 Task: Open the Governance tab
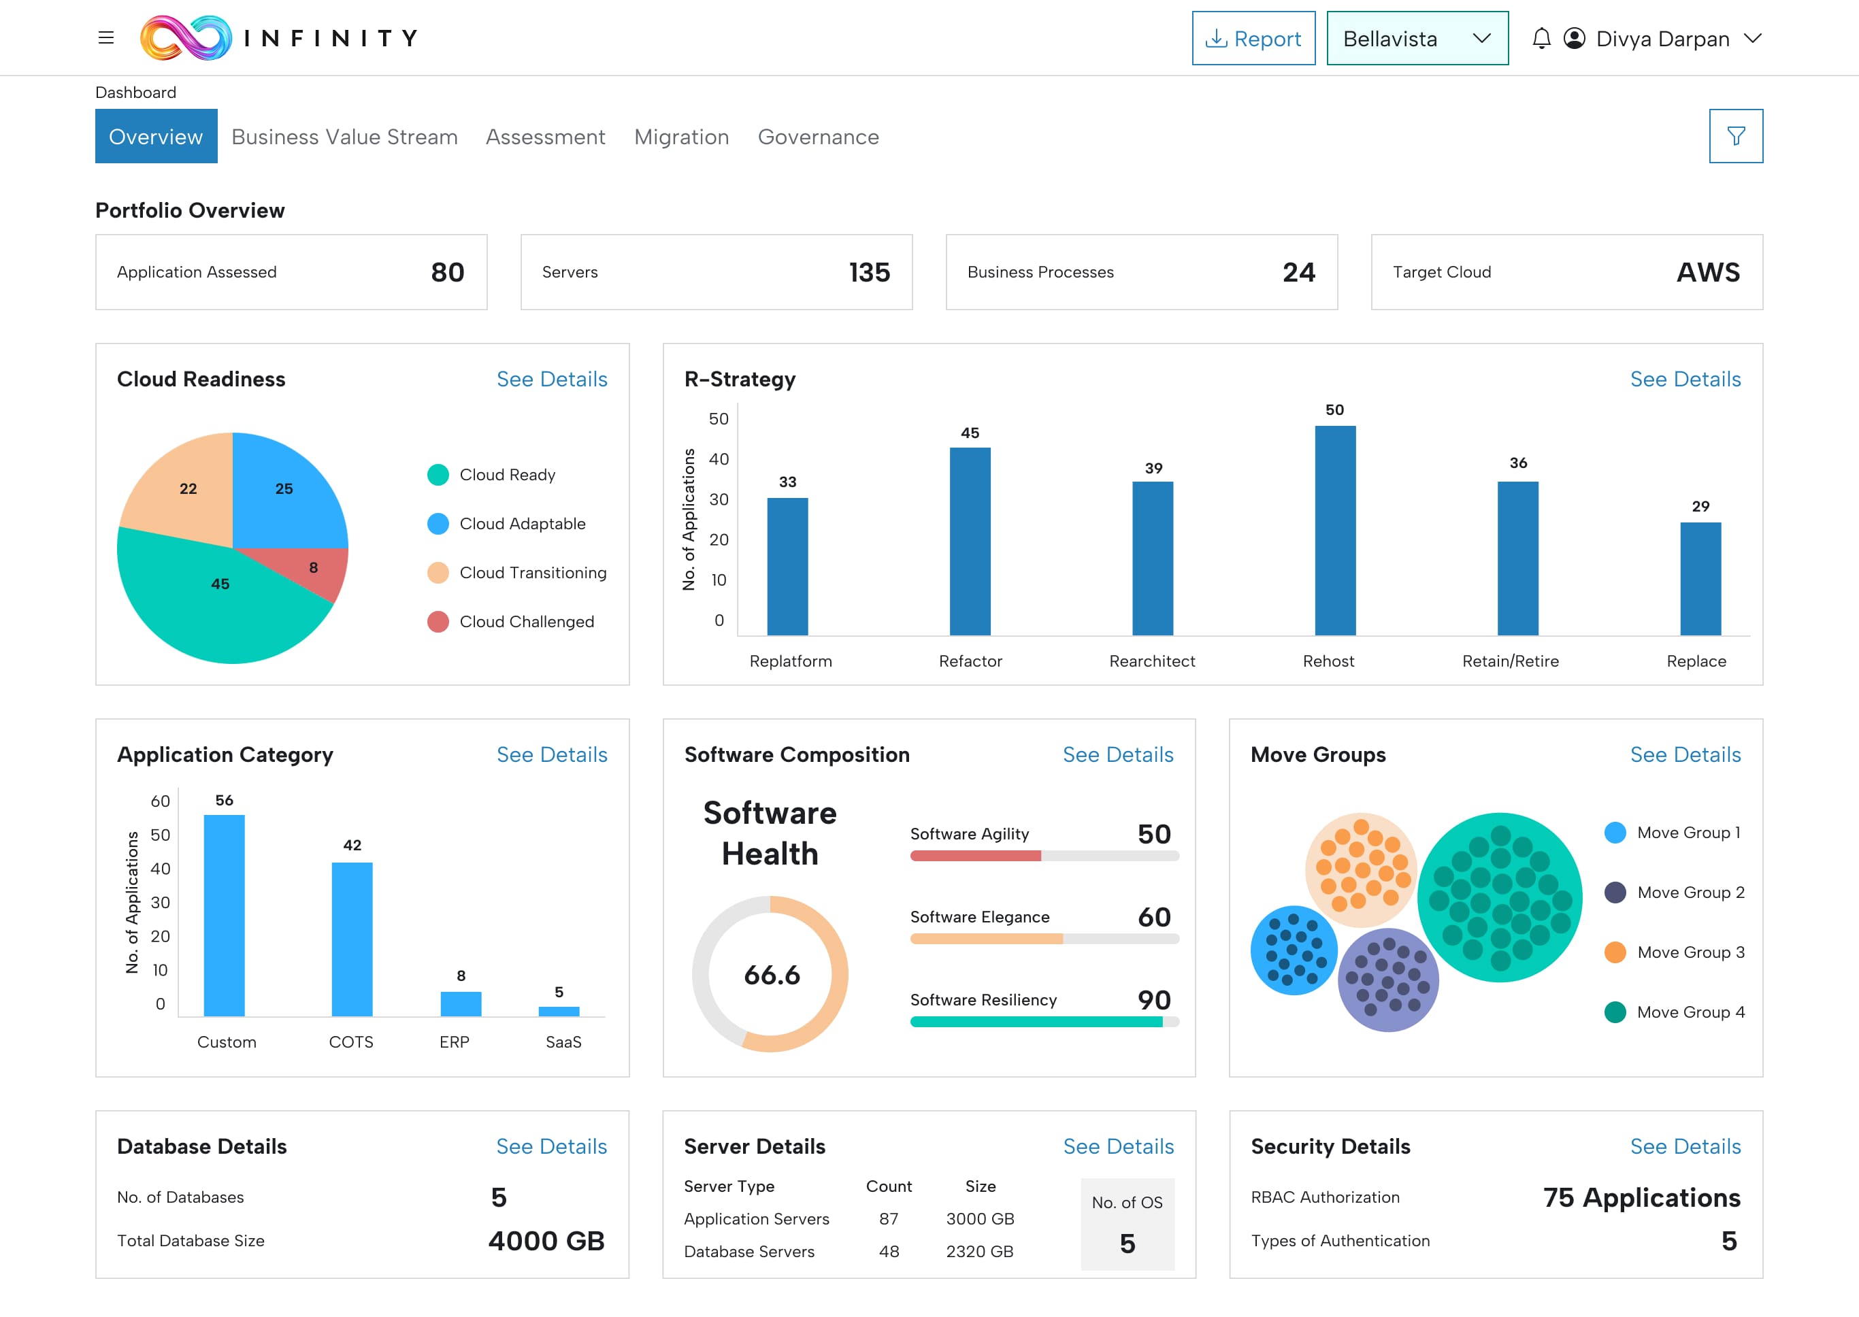(x=818, y=136)
